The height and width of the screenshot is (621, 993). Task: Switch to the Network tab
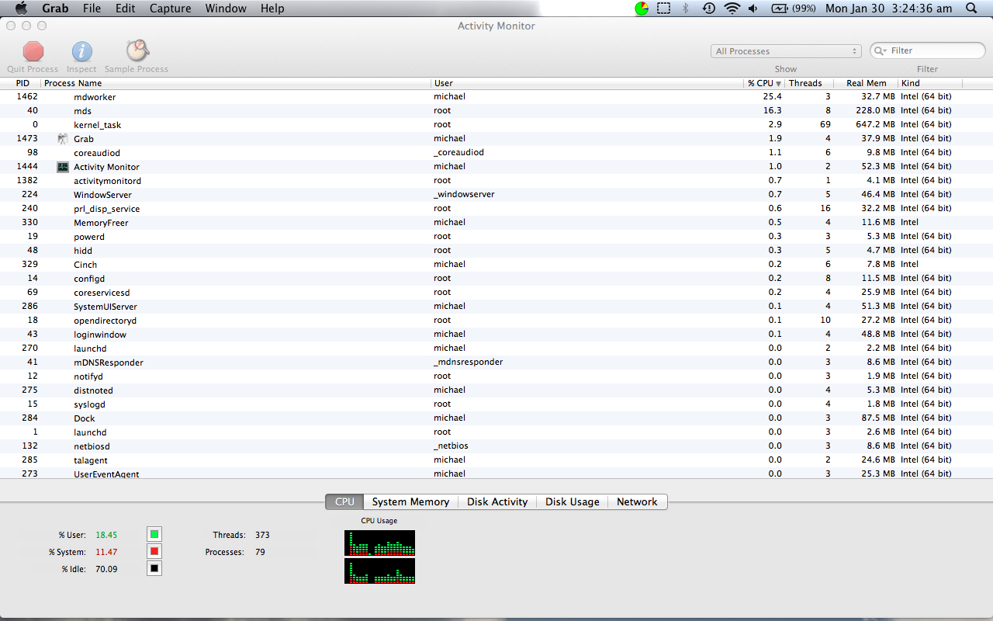click(637, 501)
